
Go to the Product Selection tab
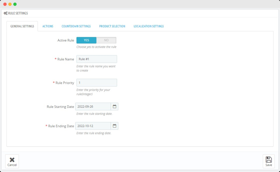coord(112,26)
